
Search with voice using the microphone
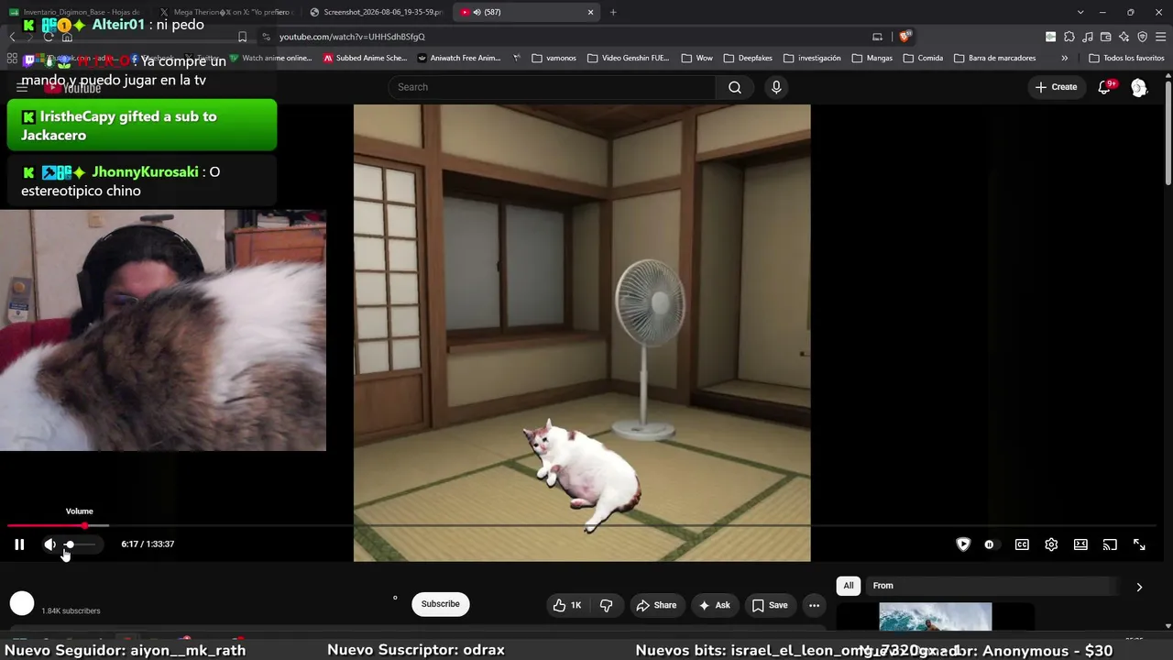pyautogui.click(x=776, y=87)
